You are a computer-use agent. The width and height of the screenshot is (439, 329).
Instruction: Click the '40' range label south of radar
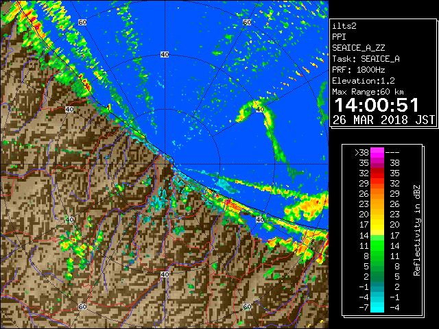pos(165,274)
